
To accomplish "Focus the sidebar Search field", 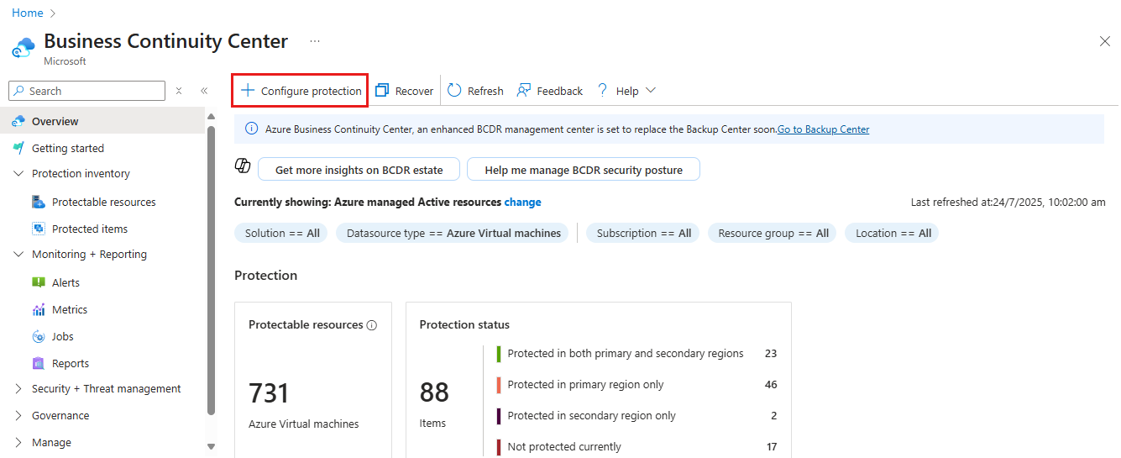I will coord(86,91).
